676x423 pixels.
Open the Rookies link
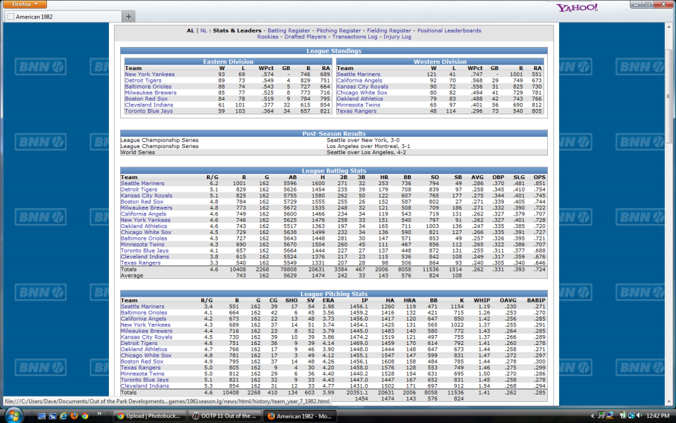coord(268,37)
